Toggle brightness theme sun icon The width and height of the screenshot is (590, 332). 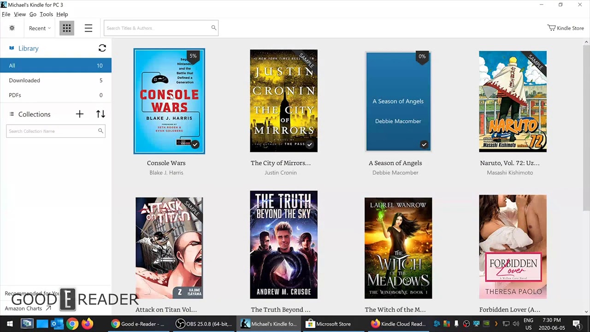coord(12,28)
